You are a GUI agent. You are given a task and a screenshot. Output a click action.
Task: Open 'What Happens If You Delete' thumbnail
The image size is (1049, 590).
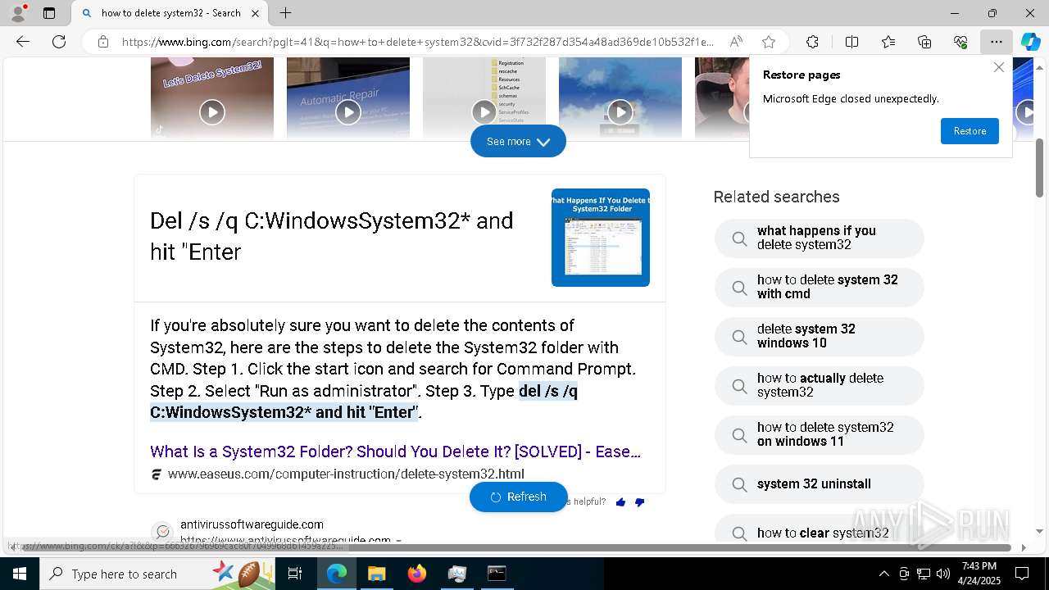[601, 238]
